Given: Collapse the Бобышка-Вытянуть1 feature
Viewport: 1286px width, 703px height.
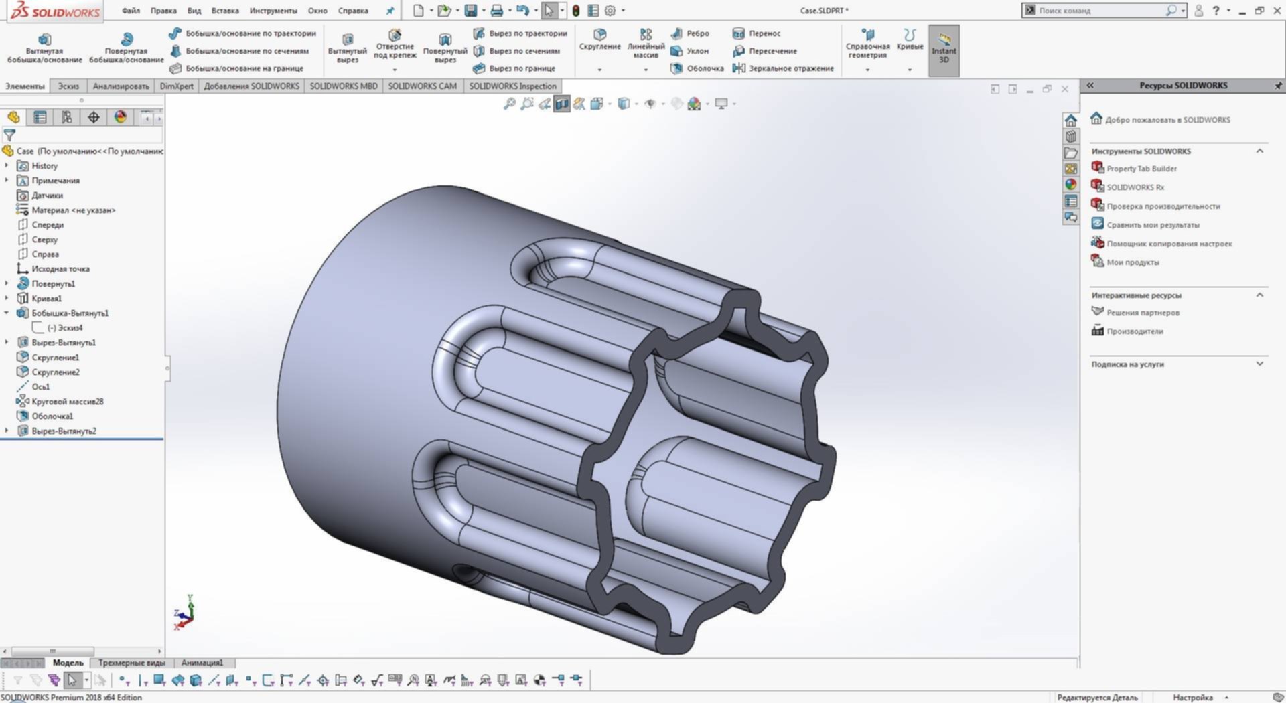Looking at the screenshot, I should tap(7, 313).
